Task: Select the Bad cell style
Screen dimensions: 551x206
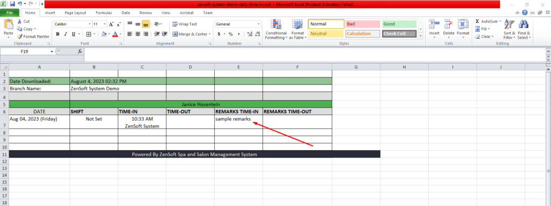Action: coord(363,24)
